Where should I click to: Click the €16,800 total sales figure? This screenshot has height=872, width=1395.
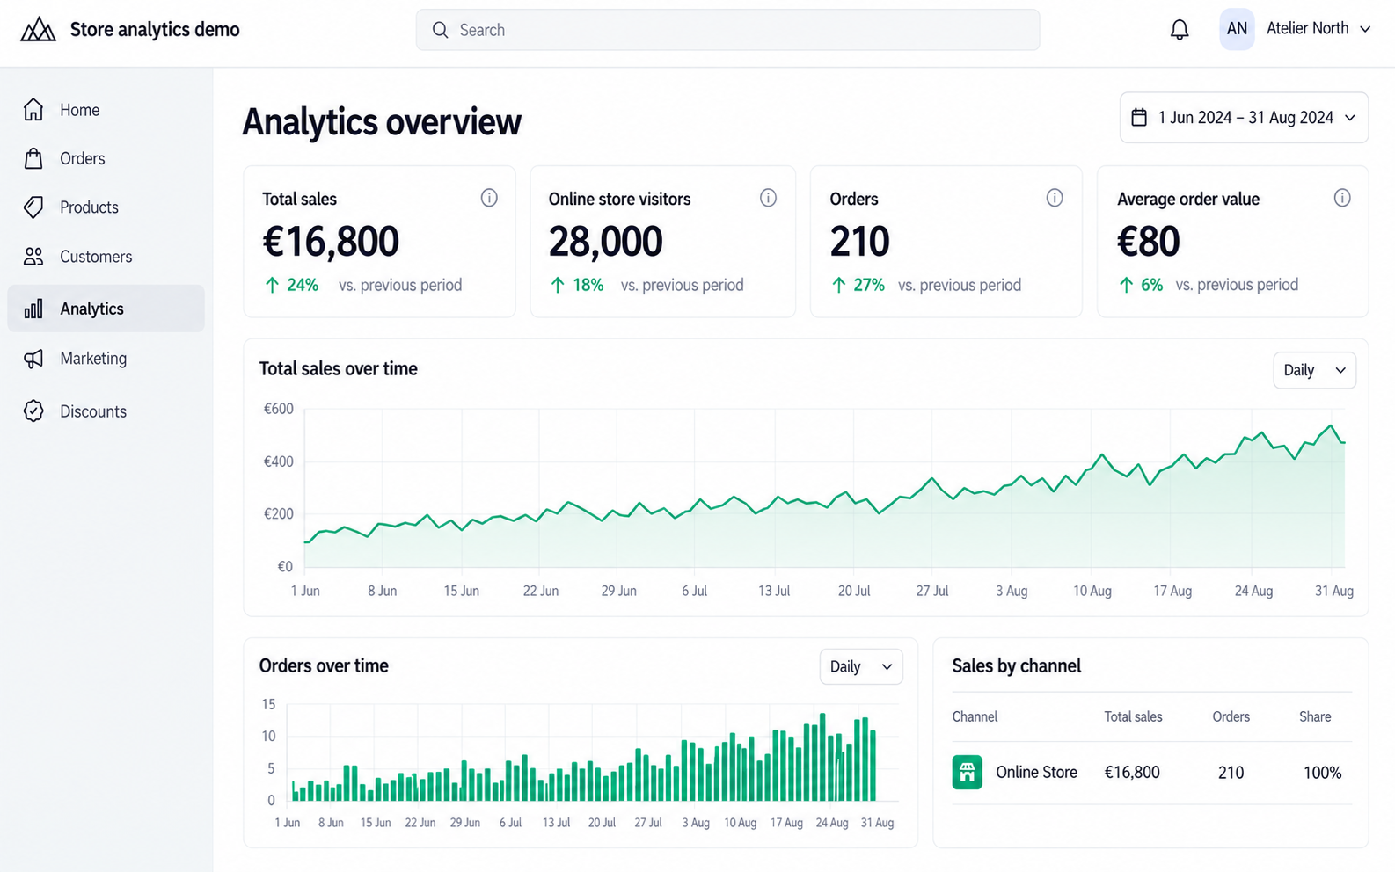coord(331,242)
